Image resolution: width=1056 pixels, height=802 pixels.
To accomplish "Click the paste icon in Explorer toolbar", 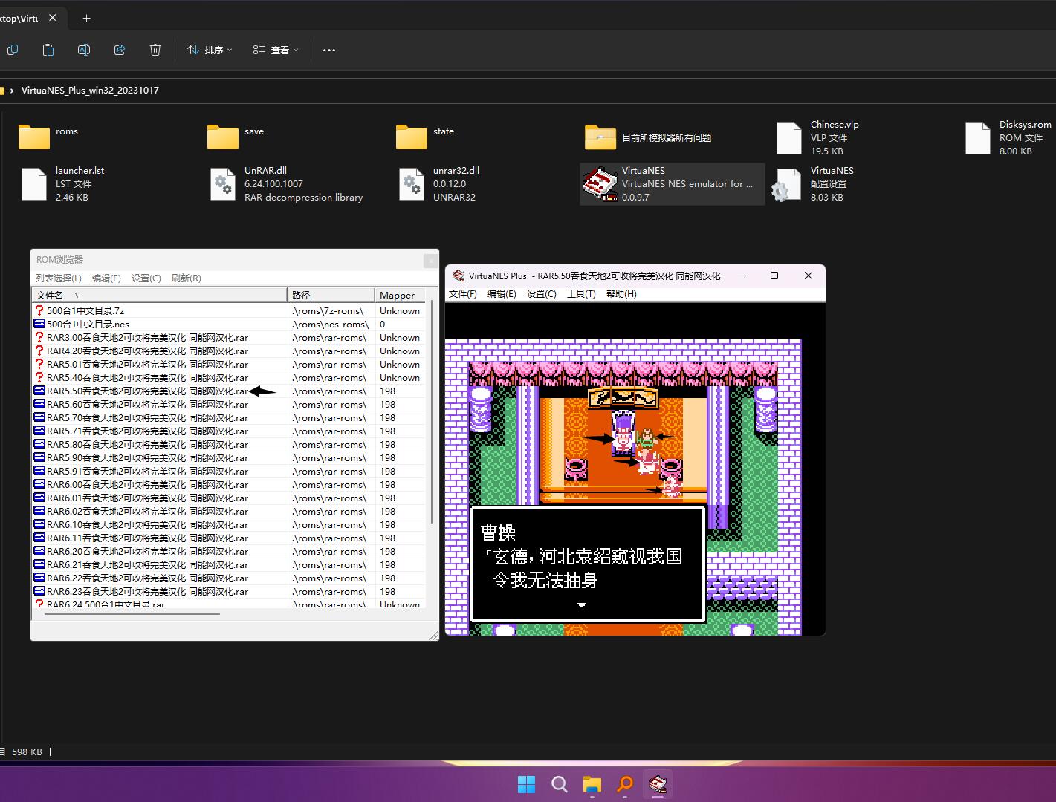I will [x=48, y=50].
